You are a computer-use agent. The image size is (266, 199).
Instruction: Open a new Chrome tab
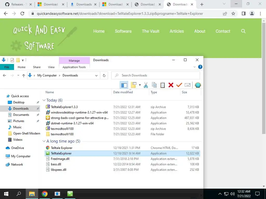pyautogui.click(x=202, y=4)
